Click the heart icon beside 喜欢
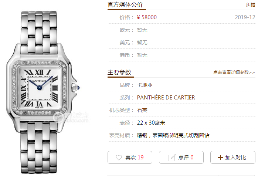The width and height of the screenshot is (258, 176). pos(119,158)
